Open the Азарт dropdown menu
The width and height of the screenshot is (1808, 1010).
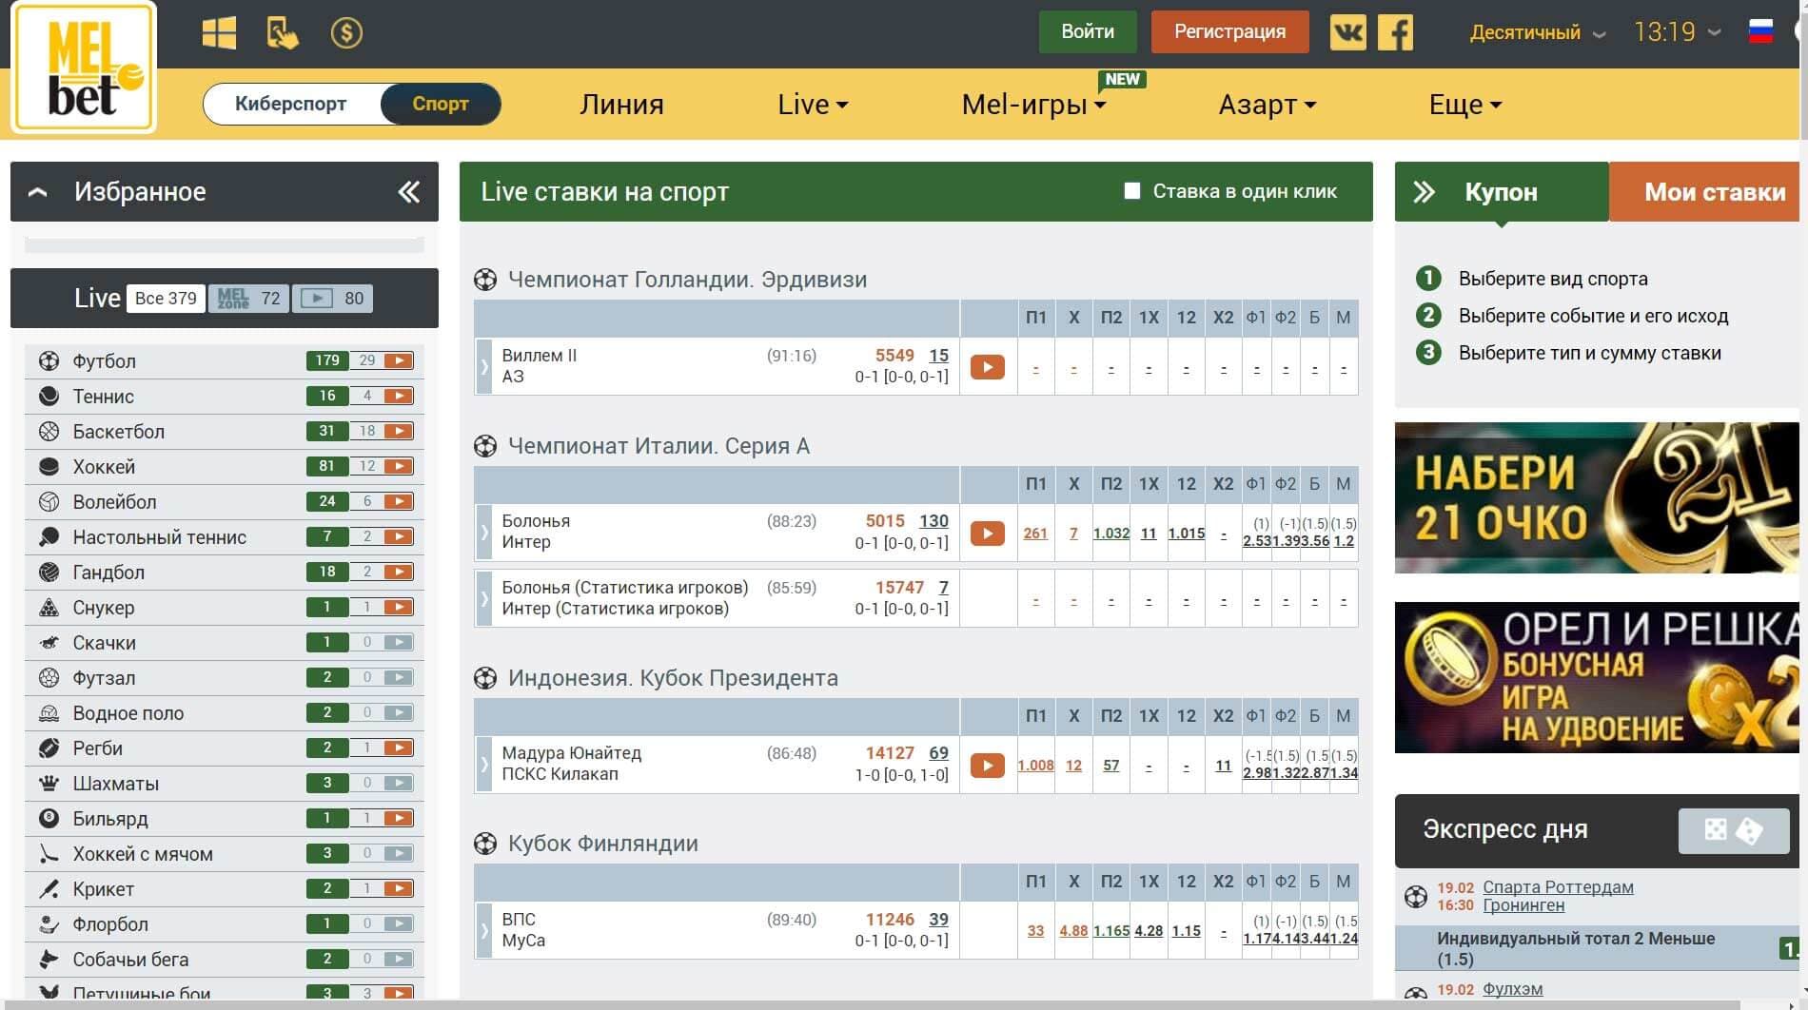[1268, 105]
